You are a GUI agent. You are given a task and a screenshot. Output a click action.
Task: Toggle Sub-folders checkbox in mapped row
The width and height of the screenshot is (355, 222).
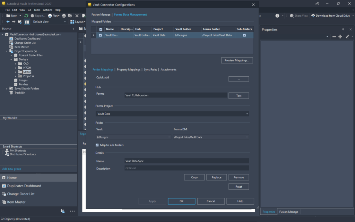coord(244,35)
